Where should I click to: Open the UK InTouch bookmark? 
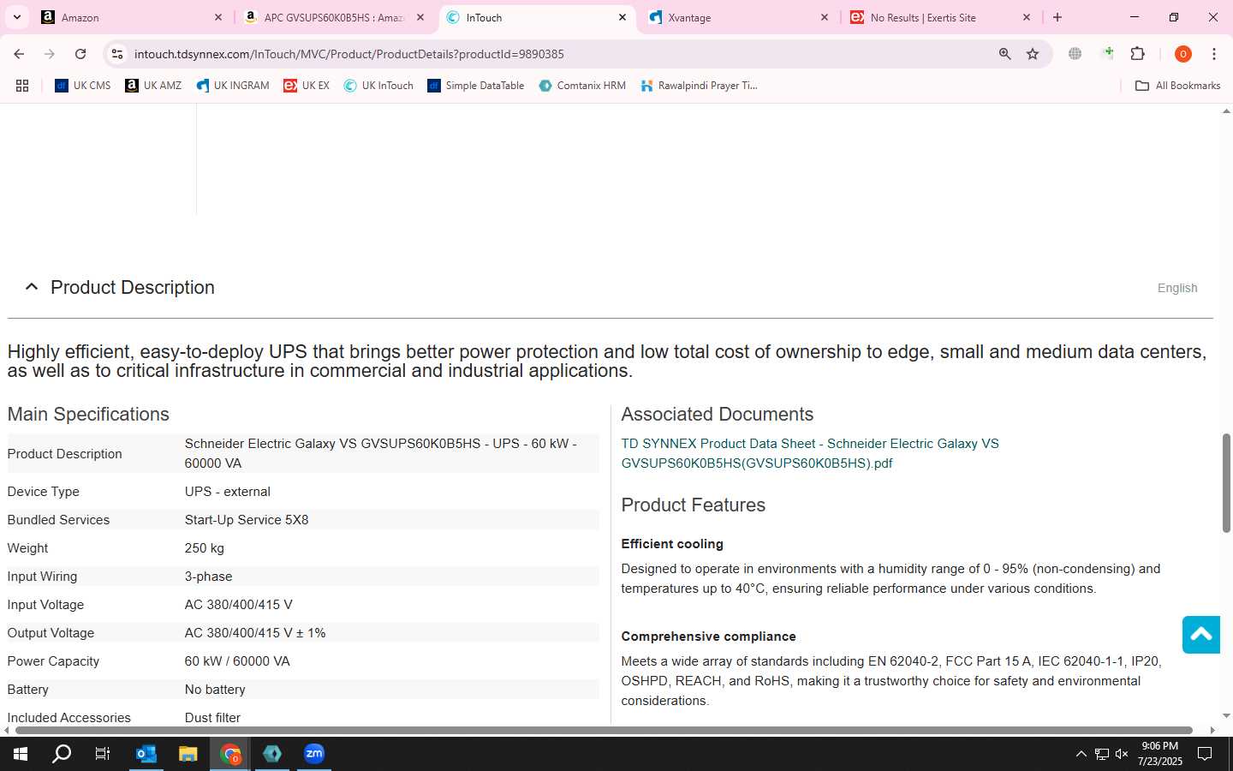point(378,86)
